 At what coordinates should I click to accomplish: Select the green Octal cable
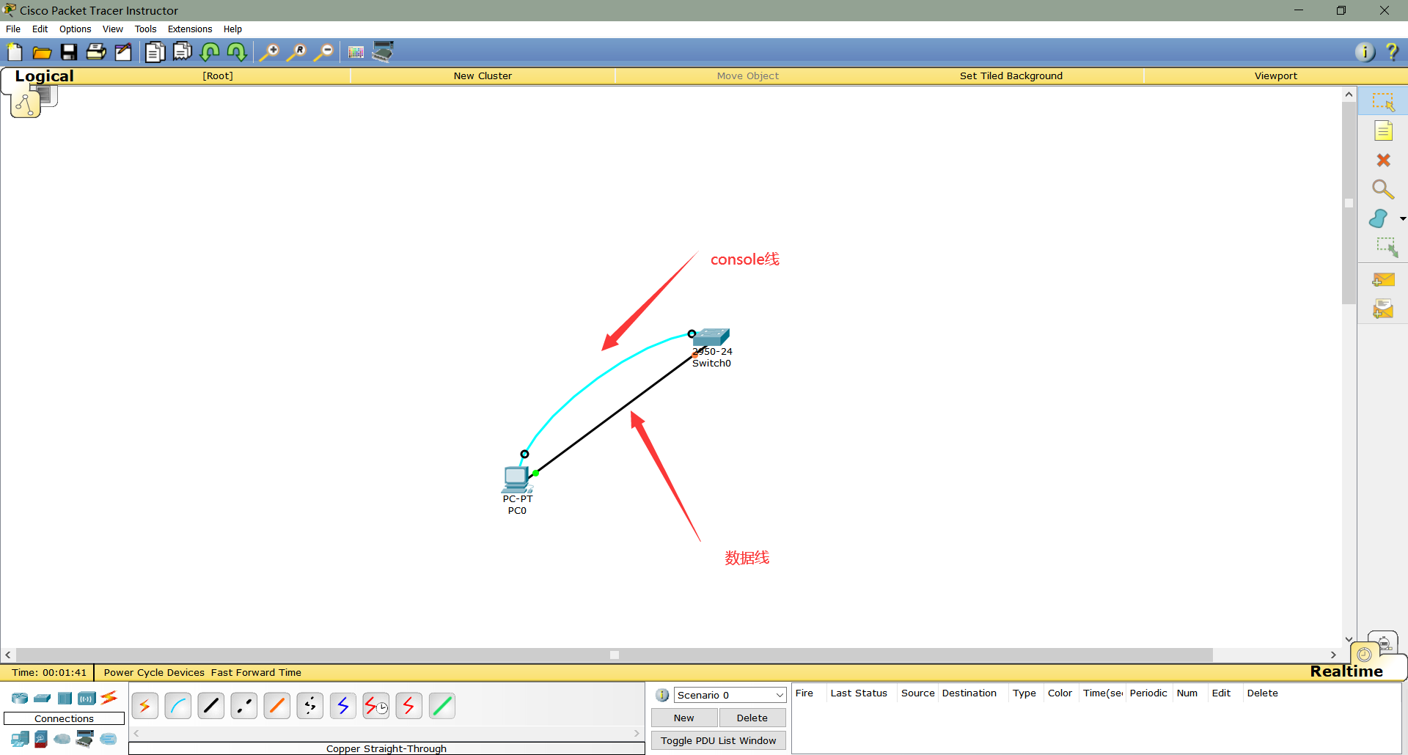click(x=442, y=706)
